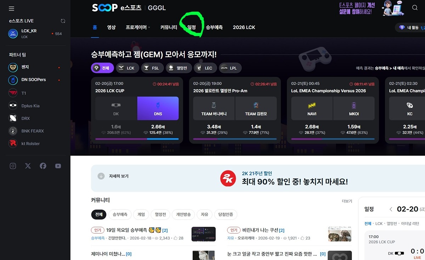Click the refresh icon beside e스포츠 LIVE
The height and width of the screenshot is (260, 425).
63,21
